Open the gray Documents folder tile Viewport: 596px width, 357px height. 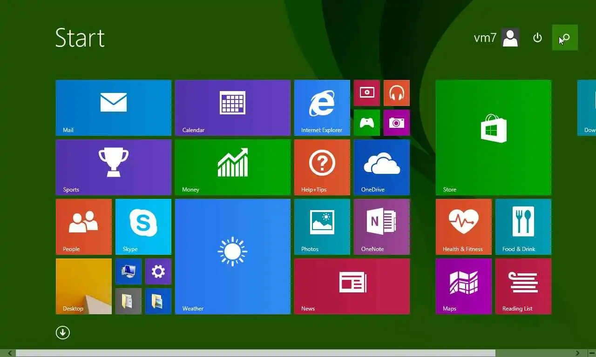pos(129,301)
